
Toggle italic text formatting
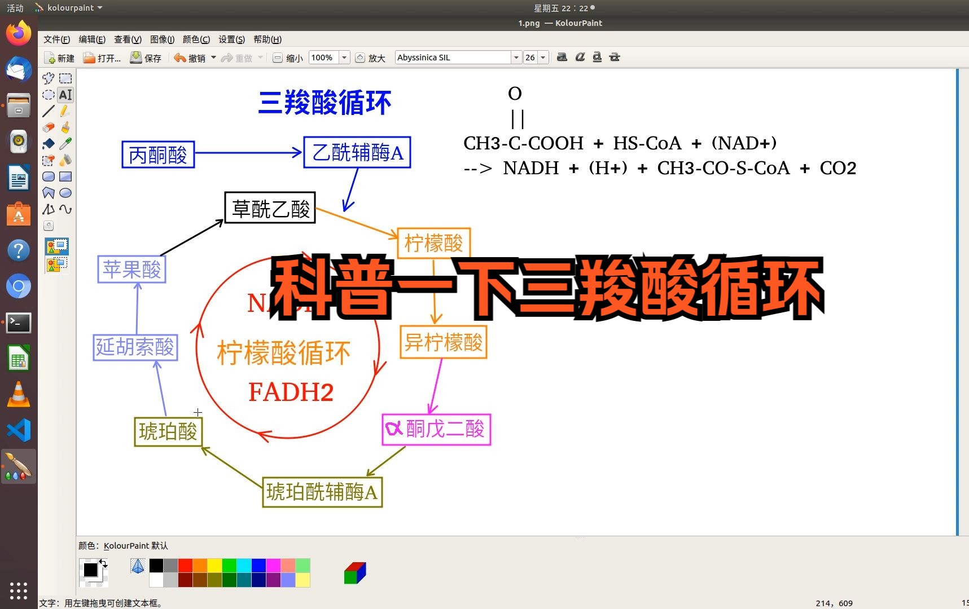click(x=580, y=57)
